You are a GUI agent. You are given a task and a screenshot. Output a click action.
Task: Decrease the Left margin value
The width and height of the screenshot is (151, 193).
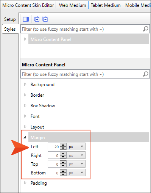63,148
